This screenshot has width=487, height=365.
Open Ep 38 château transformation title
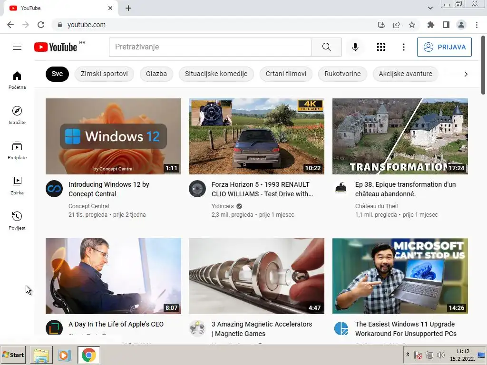coord(405,189)
